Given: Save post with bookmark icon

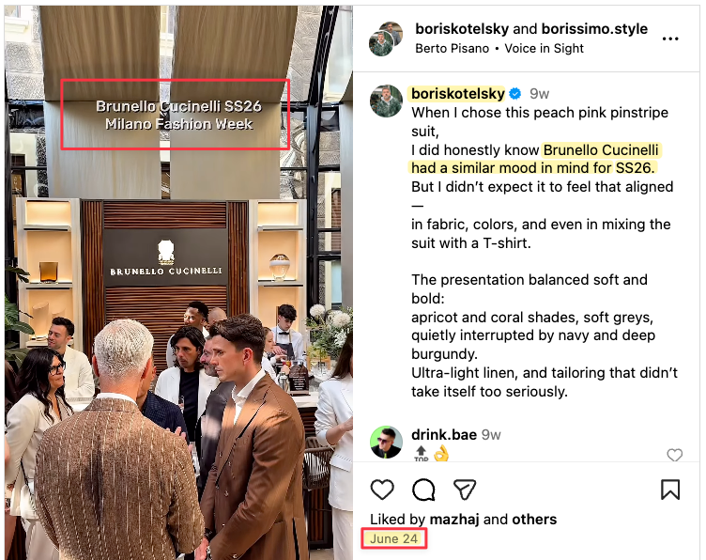Looking at the screenshot, I should tap(670, 490).
